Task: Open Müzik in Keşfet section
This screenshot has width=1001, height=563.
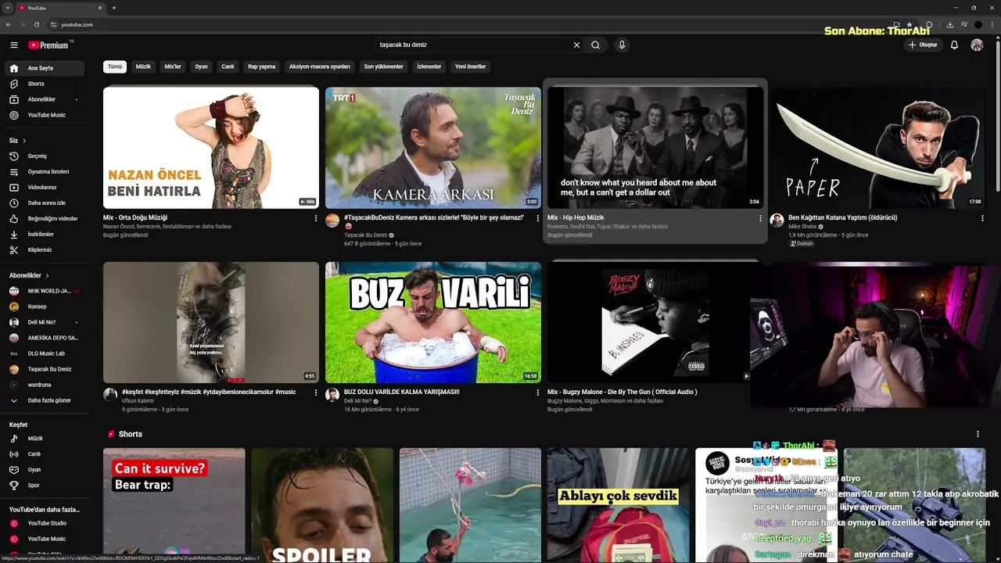Action: [x=46, y=439]
